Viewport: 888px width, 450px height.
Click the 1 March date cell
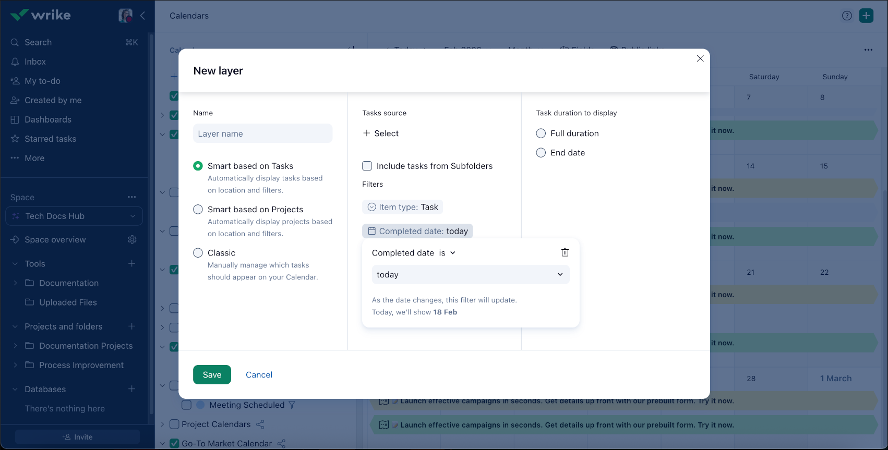pyautogui.click(x=835, y=379)
